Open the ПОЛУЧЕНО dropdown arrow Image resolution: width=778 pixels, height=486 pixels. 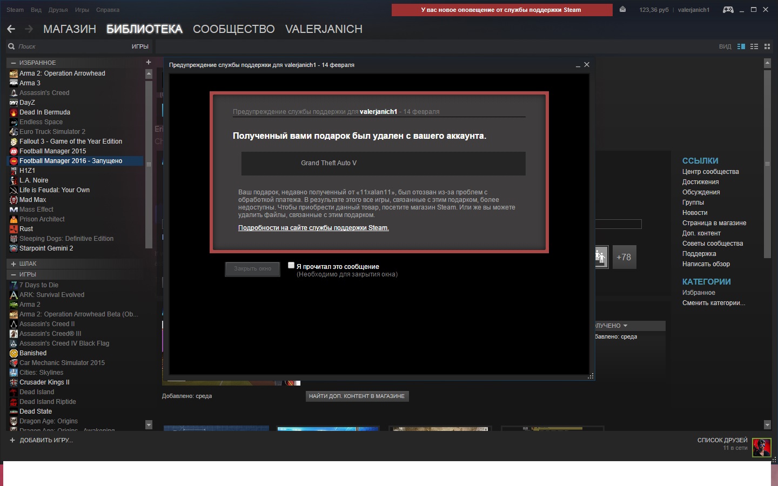coord(625,326)
